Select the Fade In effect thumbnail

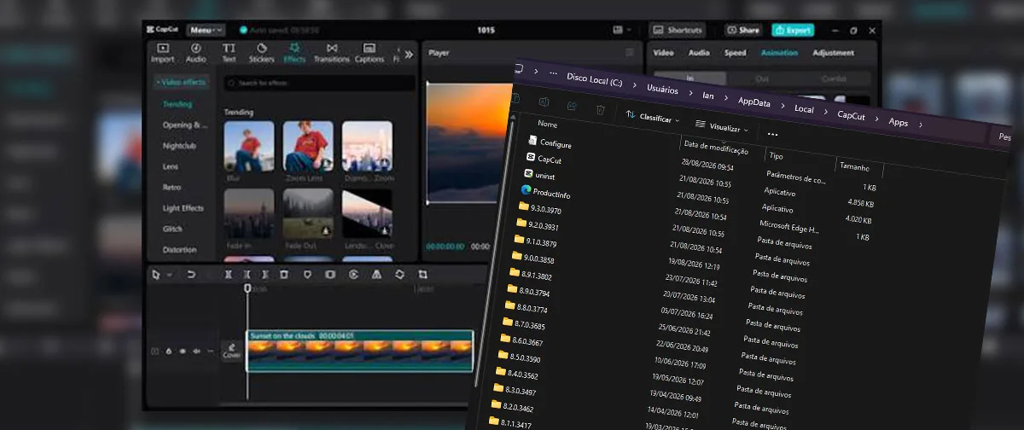tap(249, 213)
